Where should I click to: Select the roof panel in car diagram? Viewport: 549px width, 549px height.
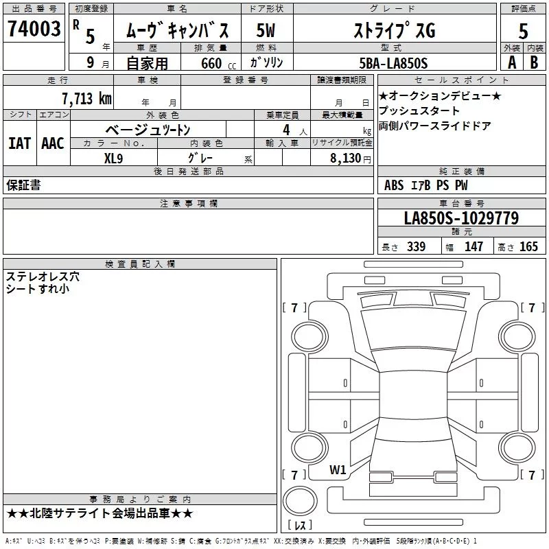413,395
